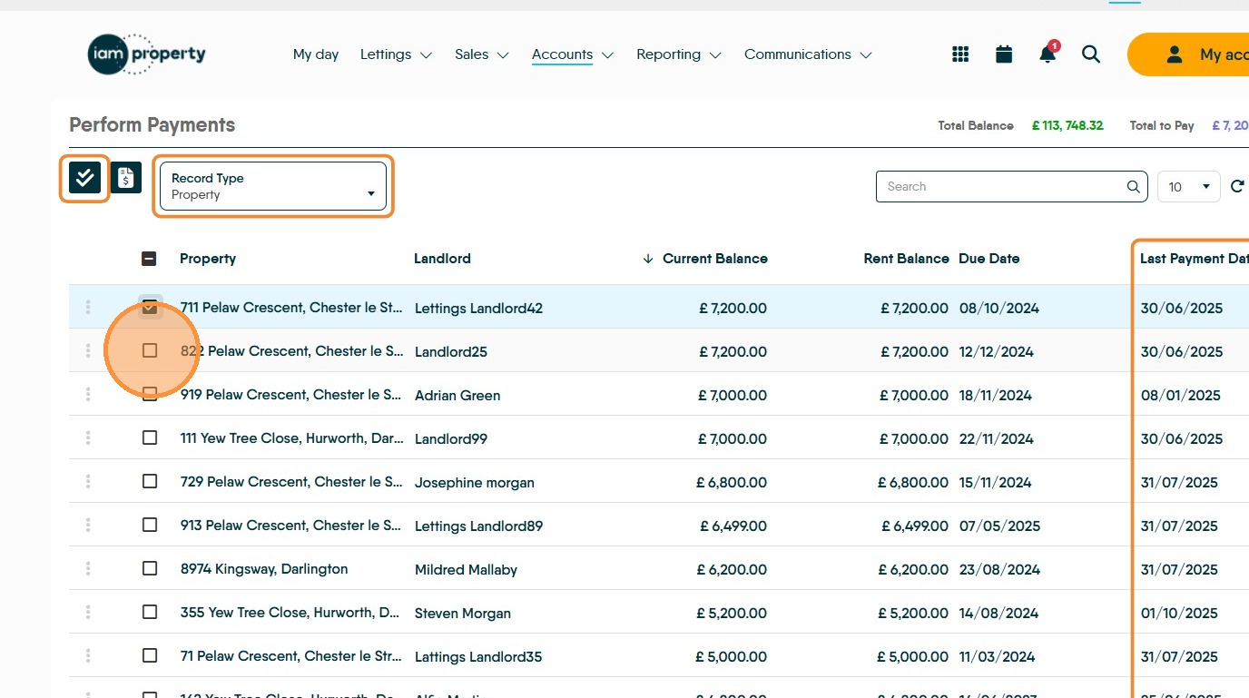Check the 111 Yew Tree Close checkbox
This screenshot has width=1249, height=698.
pyautogui.click(x=150, y=438)
